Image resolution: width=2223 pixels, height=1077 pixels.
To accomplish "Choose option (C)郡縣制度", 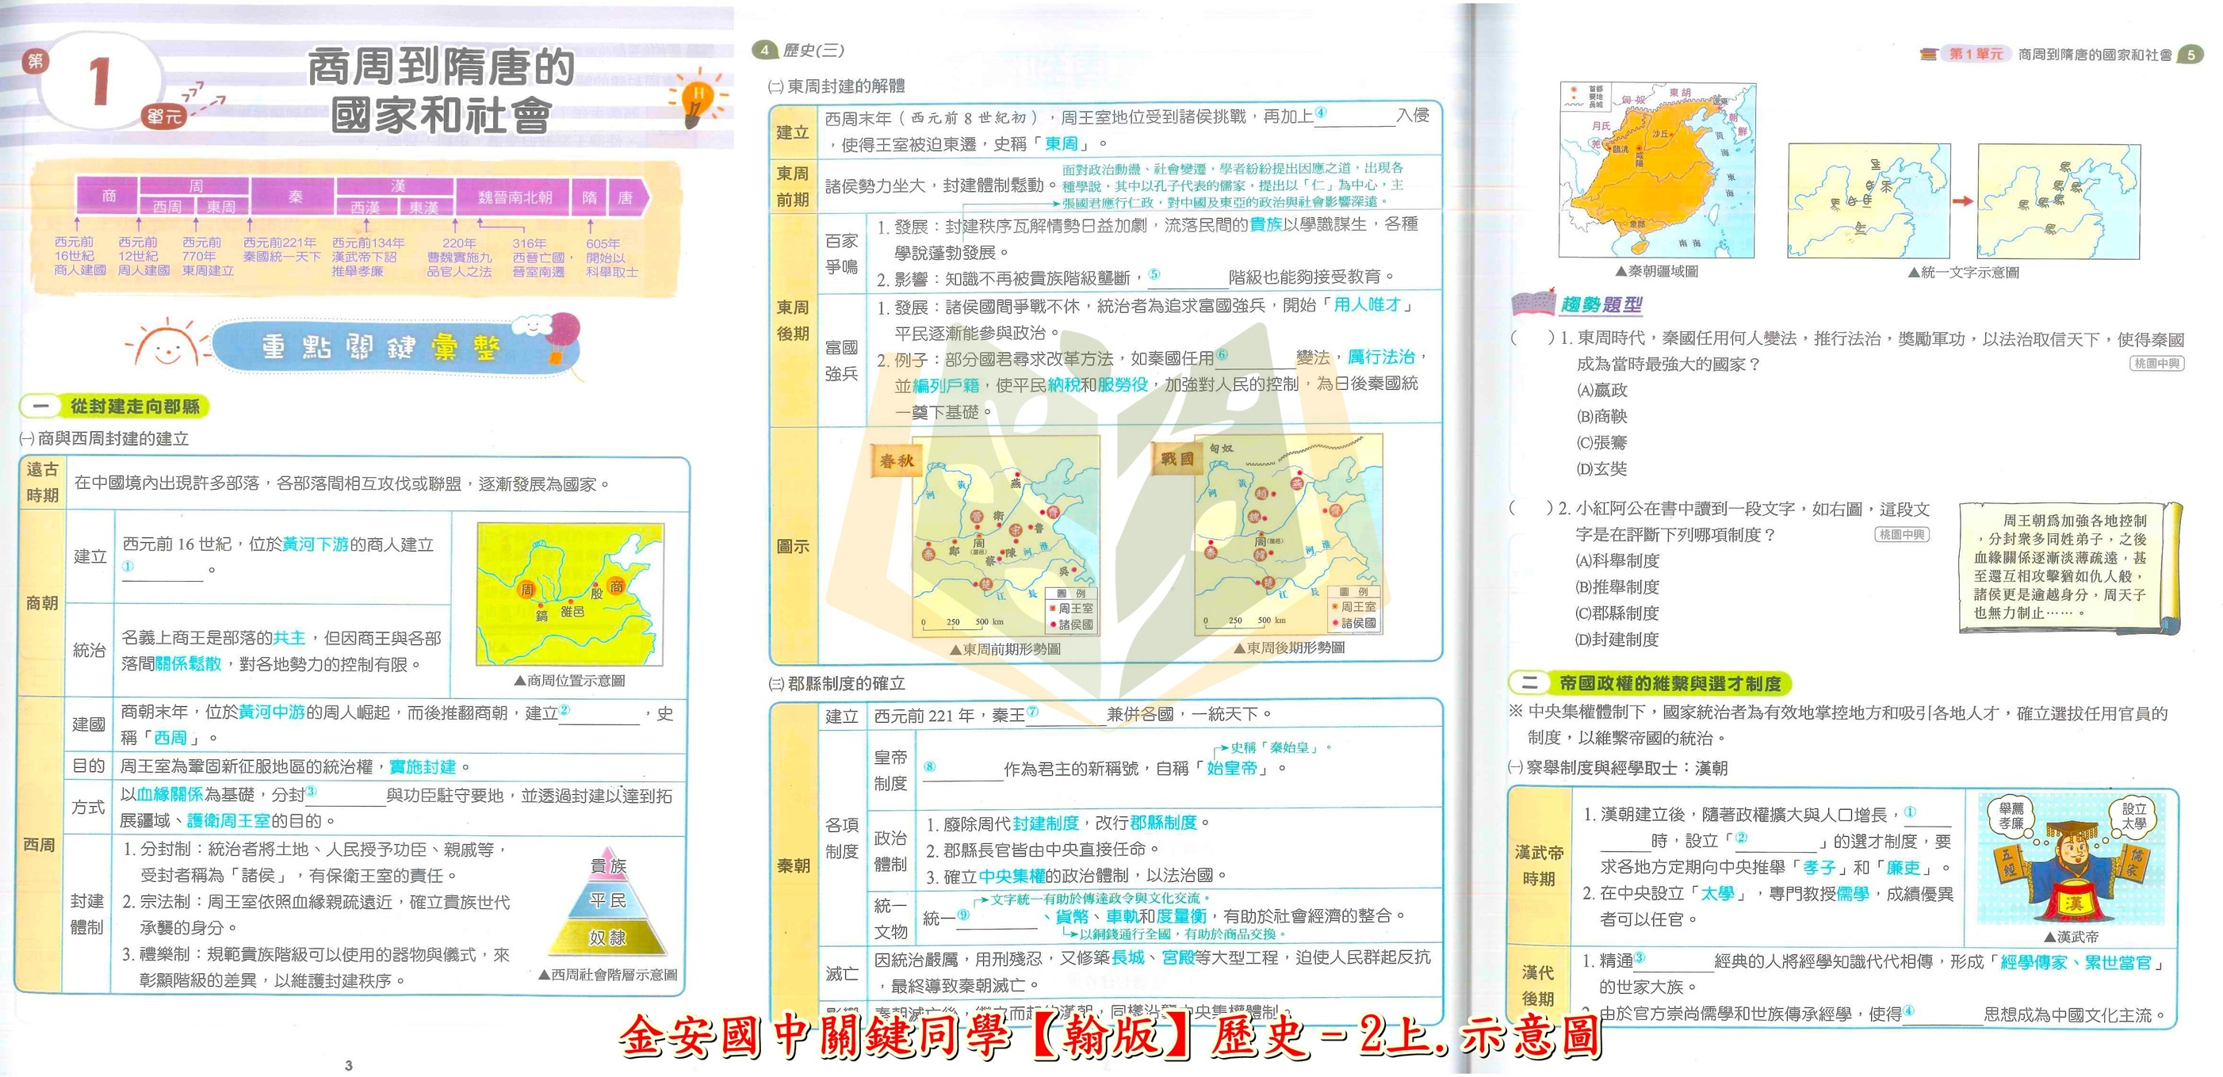I will pos(1618,613).
